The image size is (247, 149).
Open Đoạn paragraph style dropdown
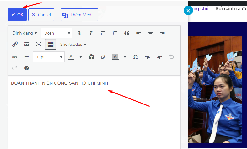tap(57, 33)
